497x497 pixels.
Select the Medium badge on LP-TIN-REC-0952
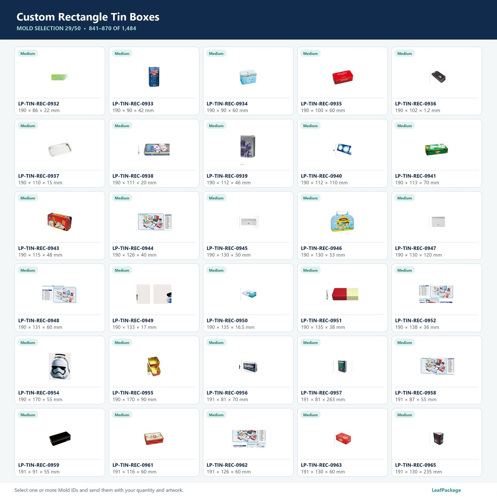tap(405, 270)
